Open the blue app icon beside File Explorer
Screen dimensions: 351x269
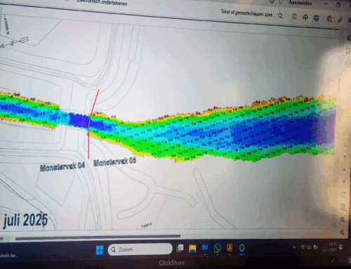point(205,248)
